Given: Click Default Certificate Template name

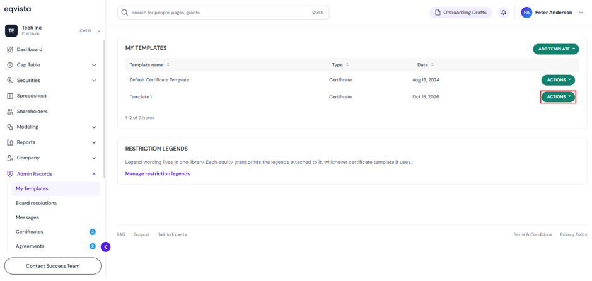Looking at the screenshot, I should pyautogui.click(x=160, y=80).
